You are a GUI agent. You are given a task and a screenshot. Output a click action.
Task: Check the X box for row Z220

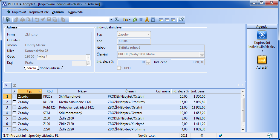[14, 129]
